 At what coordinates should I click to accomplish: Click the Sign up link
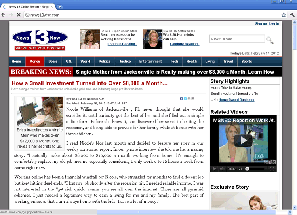pos(261,24)
